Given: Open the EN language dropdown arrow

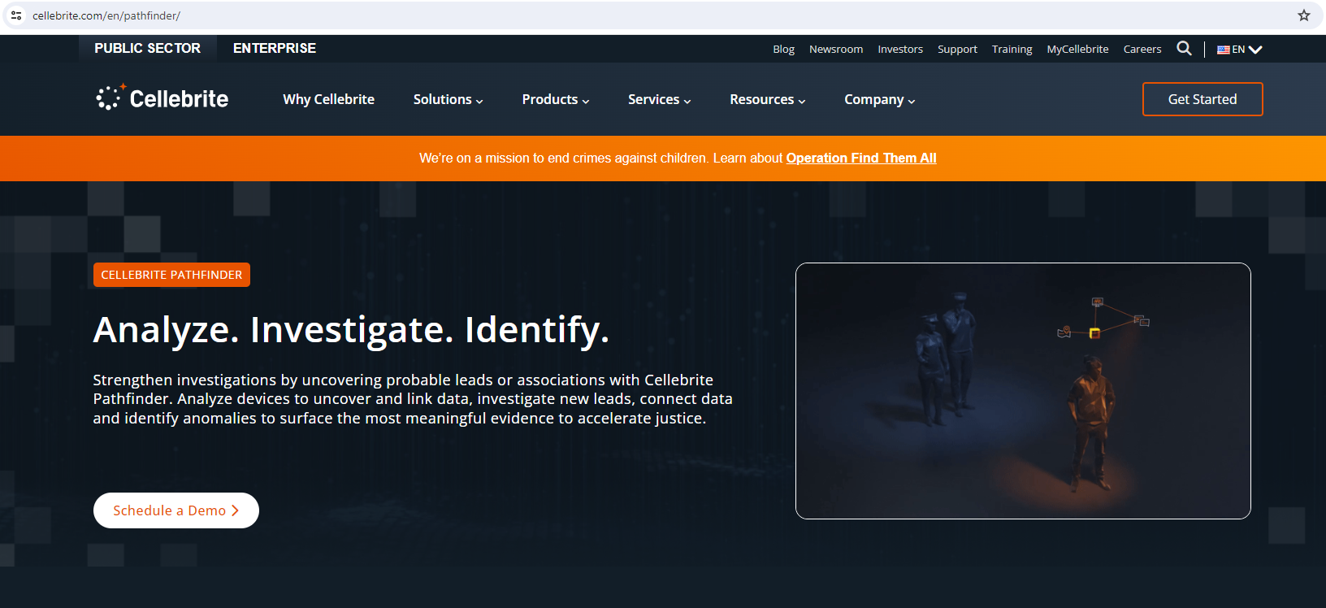Looking at the screenshot, I should coord(1255,50).
